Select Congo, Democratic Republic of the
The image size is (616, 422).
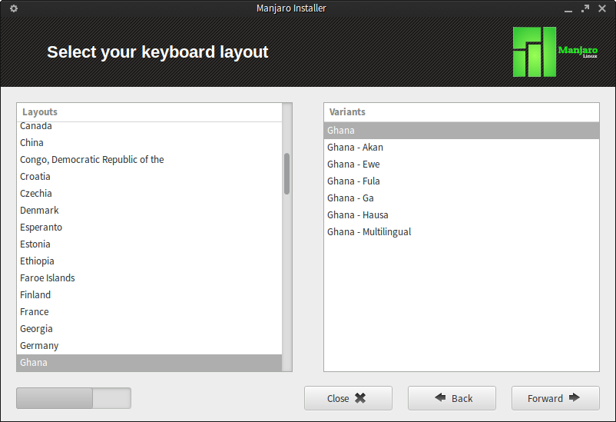[x=149, y=159]
